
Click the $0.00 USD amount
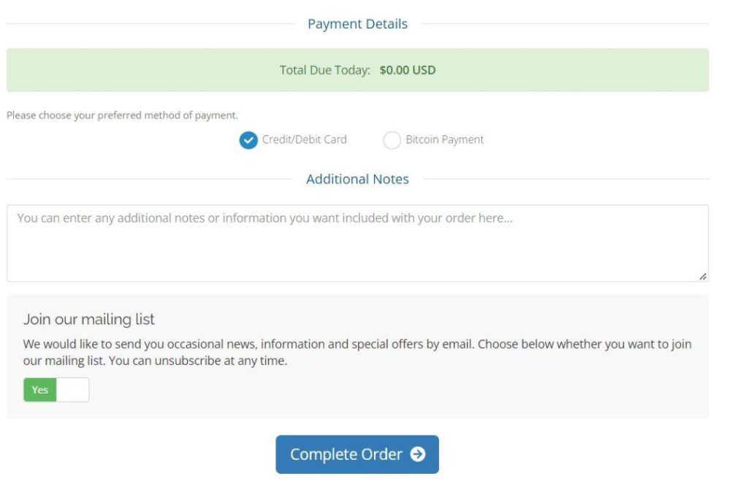408,71
